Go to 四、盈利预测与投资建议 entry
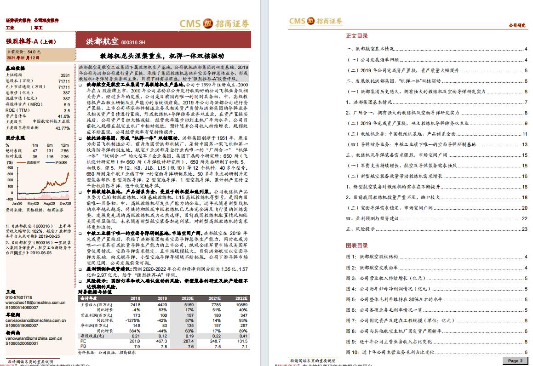The width and height of the screenshot is (533, 366). pyautogui.click(x=436, y=218)
